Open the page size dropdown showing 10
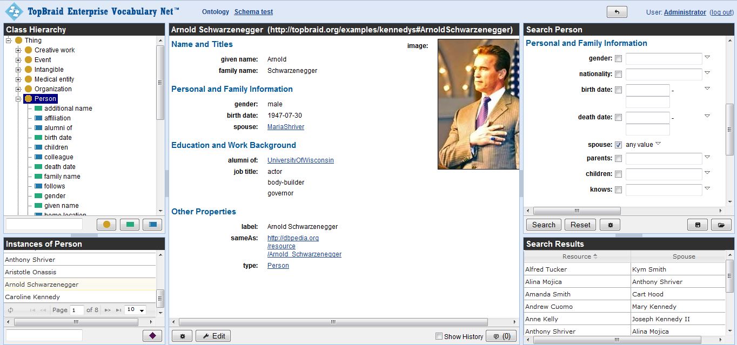 tap(135, 310)
